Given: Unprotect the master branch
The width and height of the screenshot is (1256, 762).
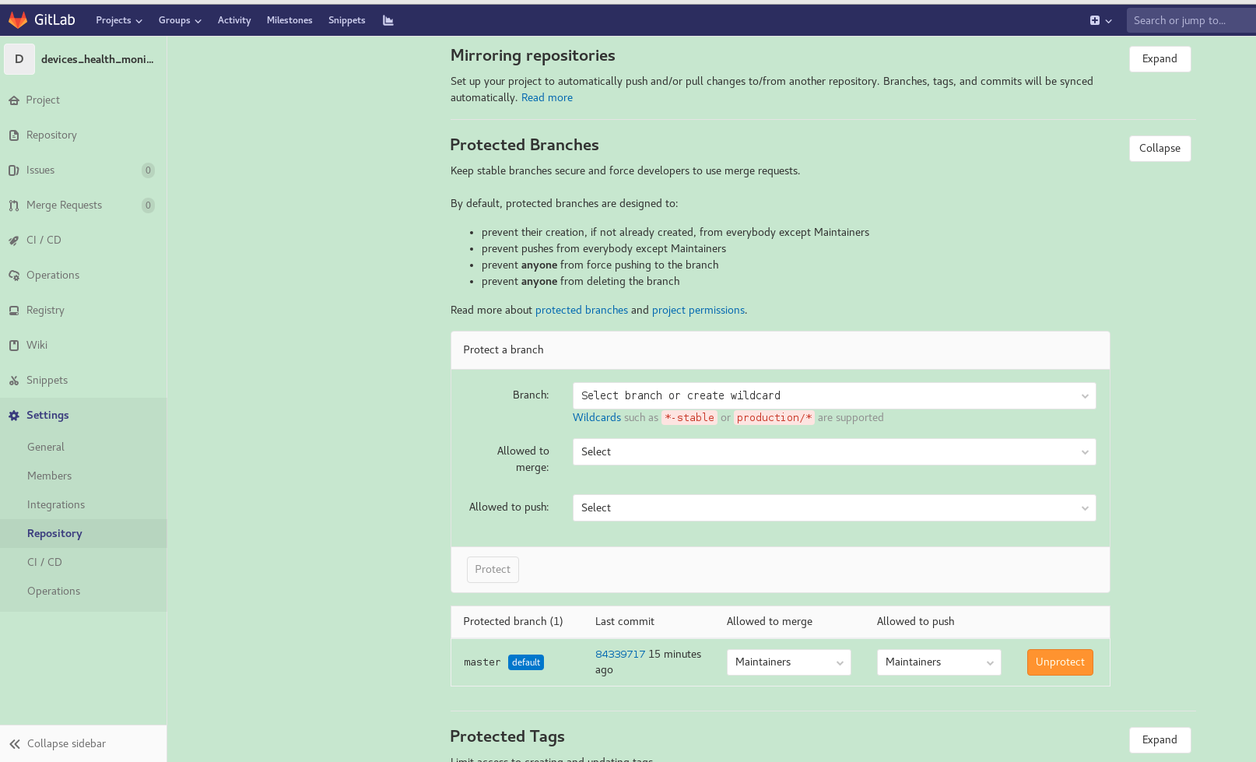Looking at the screenshot, I should [1060, 662].
